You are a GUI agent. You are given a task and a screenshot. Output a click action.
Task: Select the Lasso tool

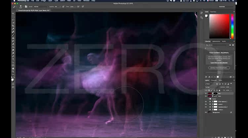coord(13,19)
